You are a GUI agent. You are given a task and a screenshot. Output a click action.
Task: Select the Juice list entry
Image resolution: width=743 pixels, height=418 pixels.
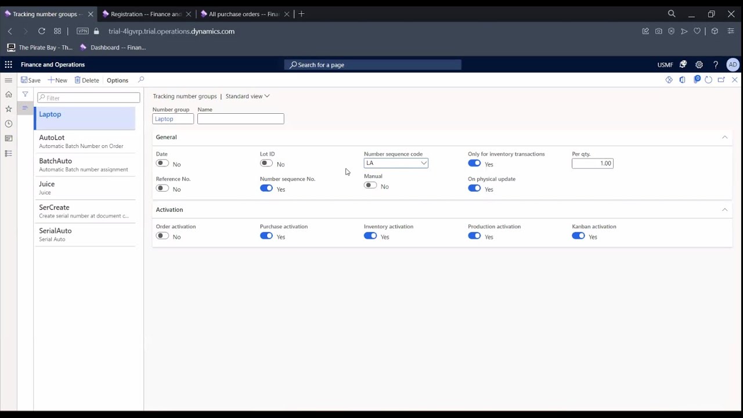pyautogui.click(x=85, y=188)
